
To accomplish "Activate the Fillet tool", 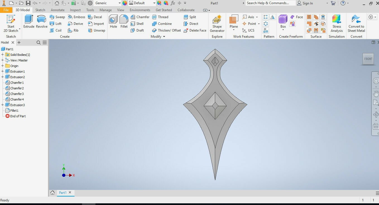I will (124, 22).
